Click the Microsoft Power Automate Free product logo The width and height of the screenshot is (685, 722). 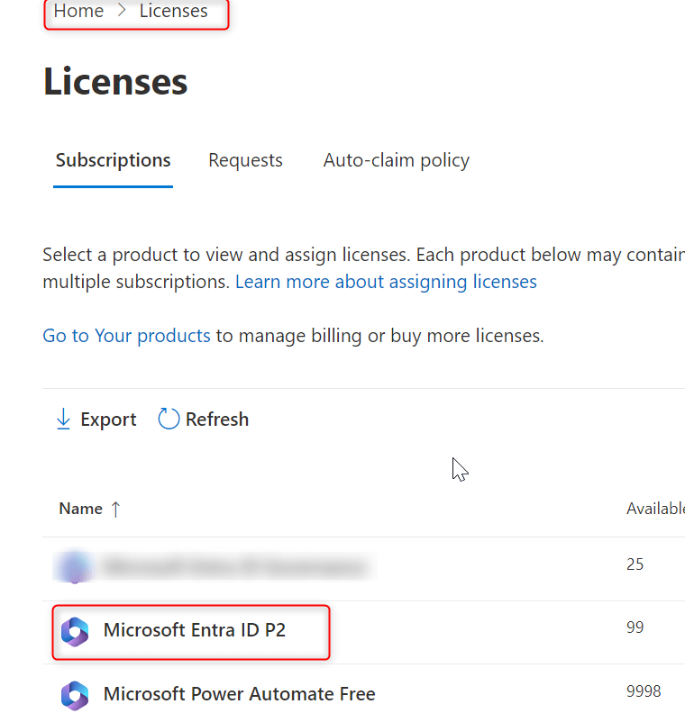[x=76, y=694]
